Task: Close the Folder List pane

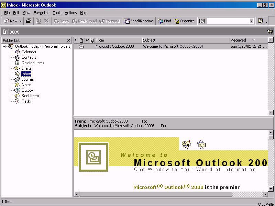Action: coord(68,41)
